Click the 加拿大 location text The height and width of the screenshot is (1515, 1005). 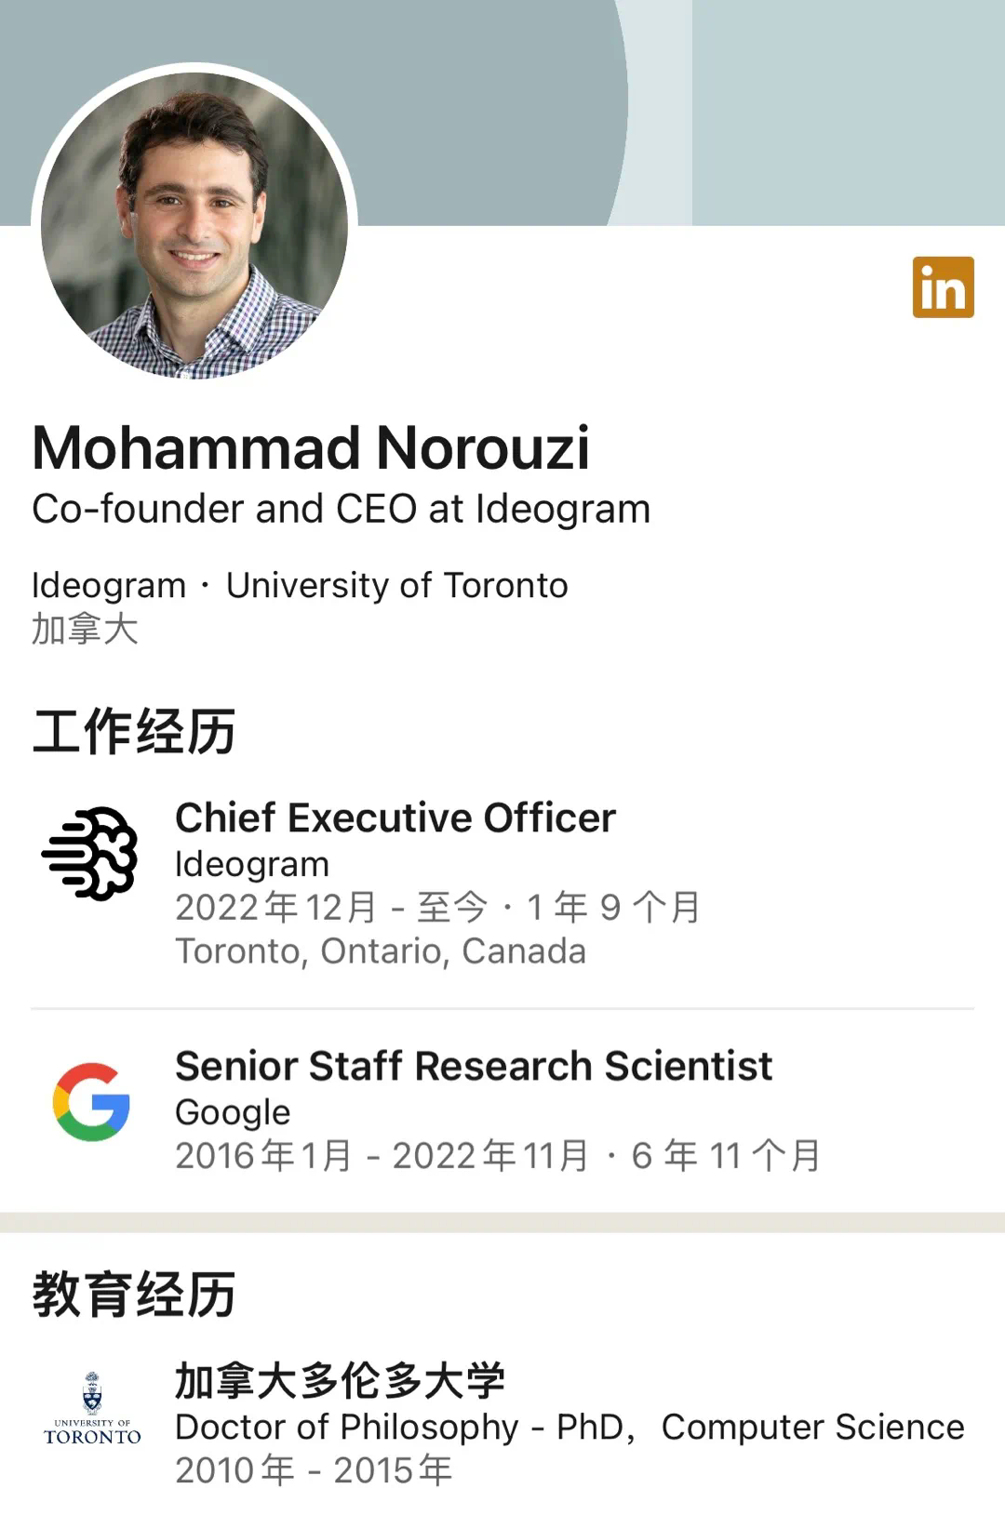85,630
